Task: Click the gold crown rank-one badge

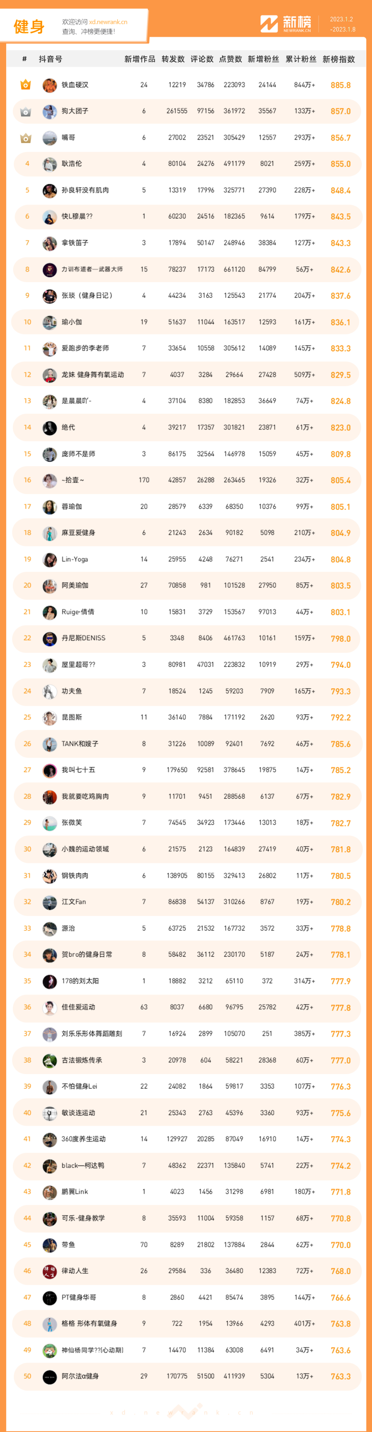Action: (x=25, y=84)
